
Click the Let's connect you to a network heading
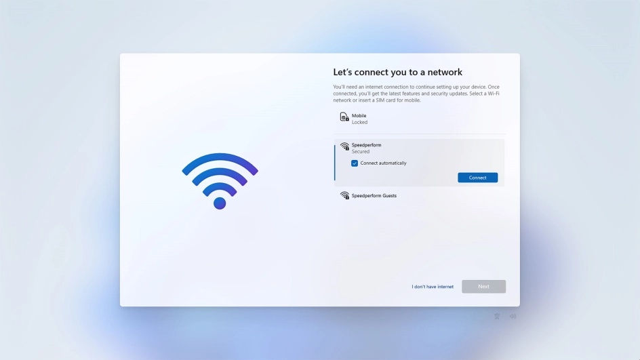pos(397,73)
